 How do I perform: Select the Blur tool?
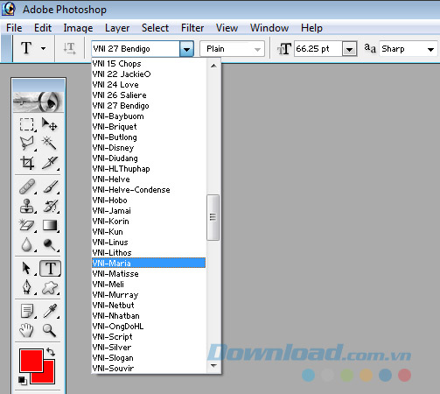tap(27, 244)
